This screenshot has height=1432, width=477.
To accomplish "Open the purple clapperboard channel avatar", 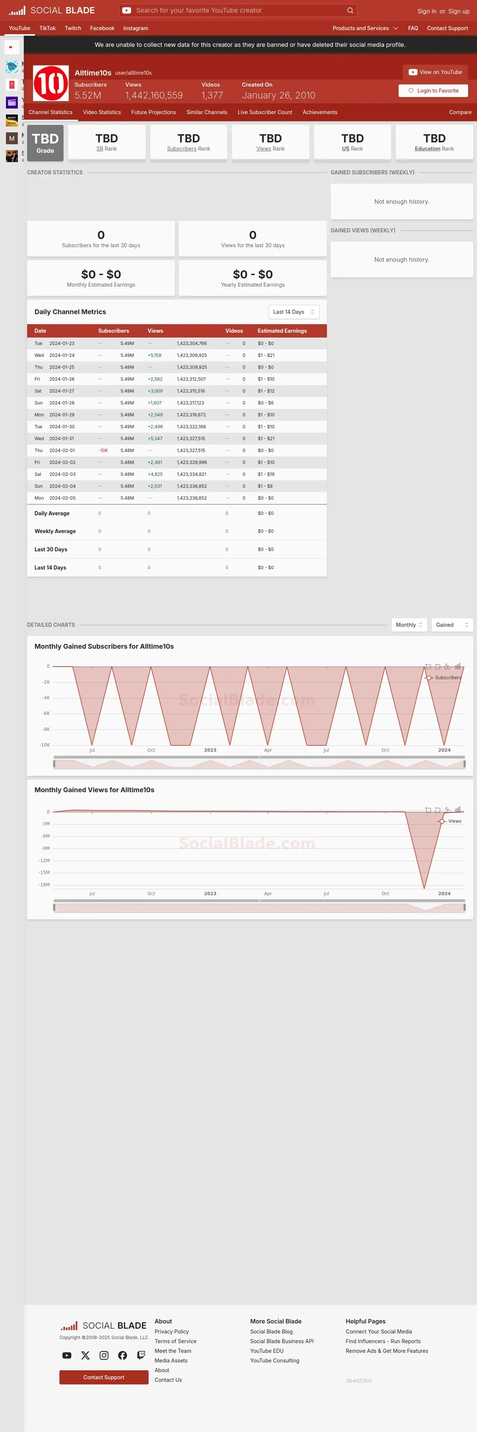I will (12, 102).
